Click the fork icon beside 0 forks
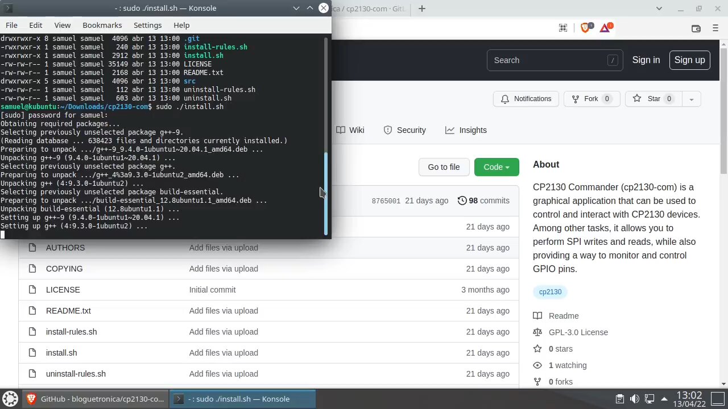 pos(537,382)
